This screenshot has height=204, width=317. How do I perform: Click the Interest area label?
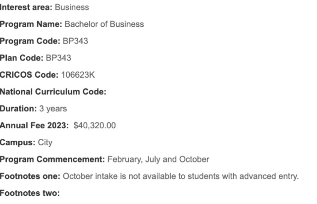[26, 8]
